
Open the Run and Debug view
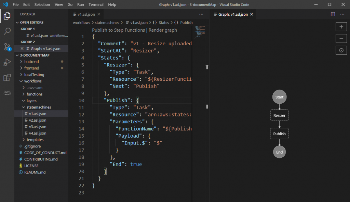pos(7,62)
